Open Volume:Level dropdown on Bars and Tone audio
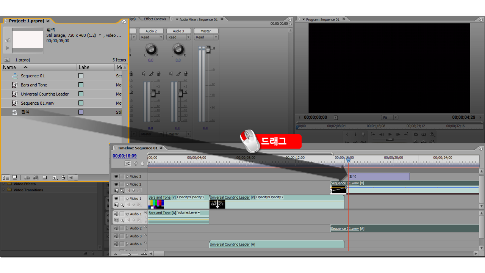Image resolution: width=485 pixels, height=273 pixels. 189,213
